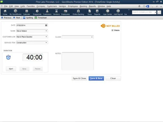This screenshot has width=163, height=122.
Task: Open the Class dropdown list
Action: 92,37
